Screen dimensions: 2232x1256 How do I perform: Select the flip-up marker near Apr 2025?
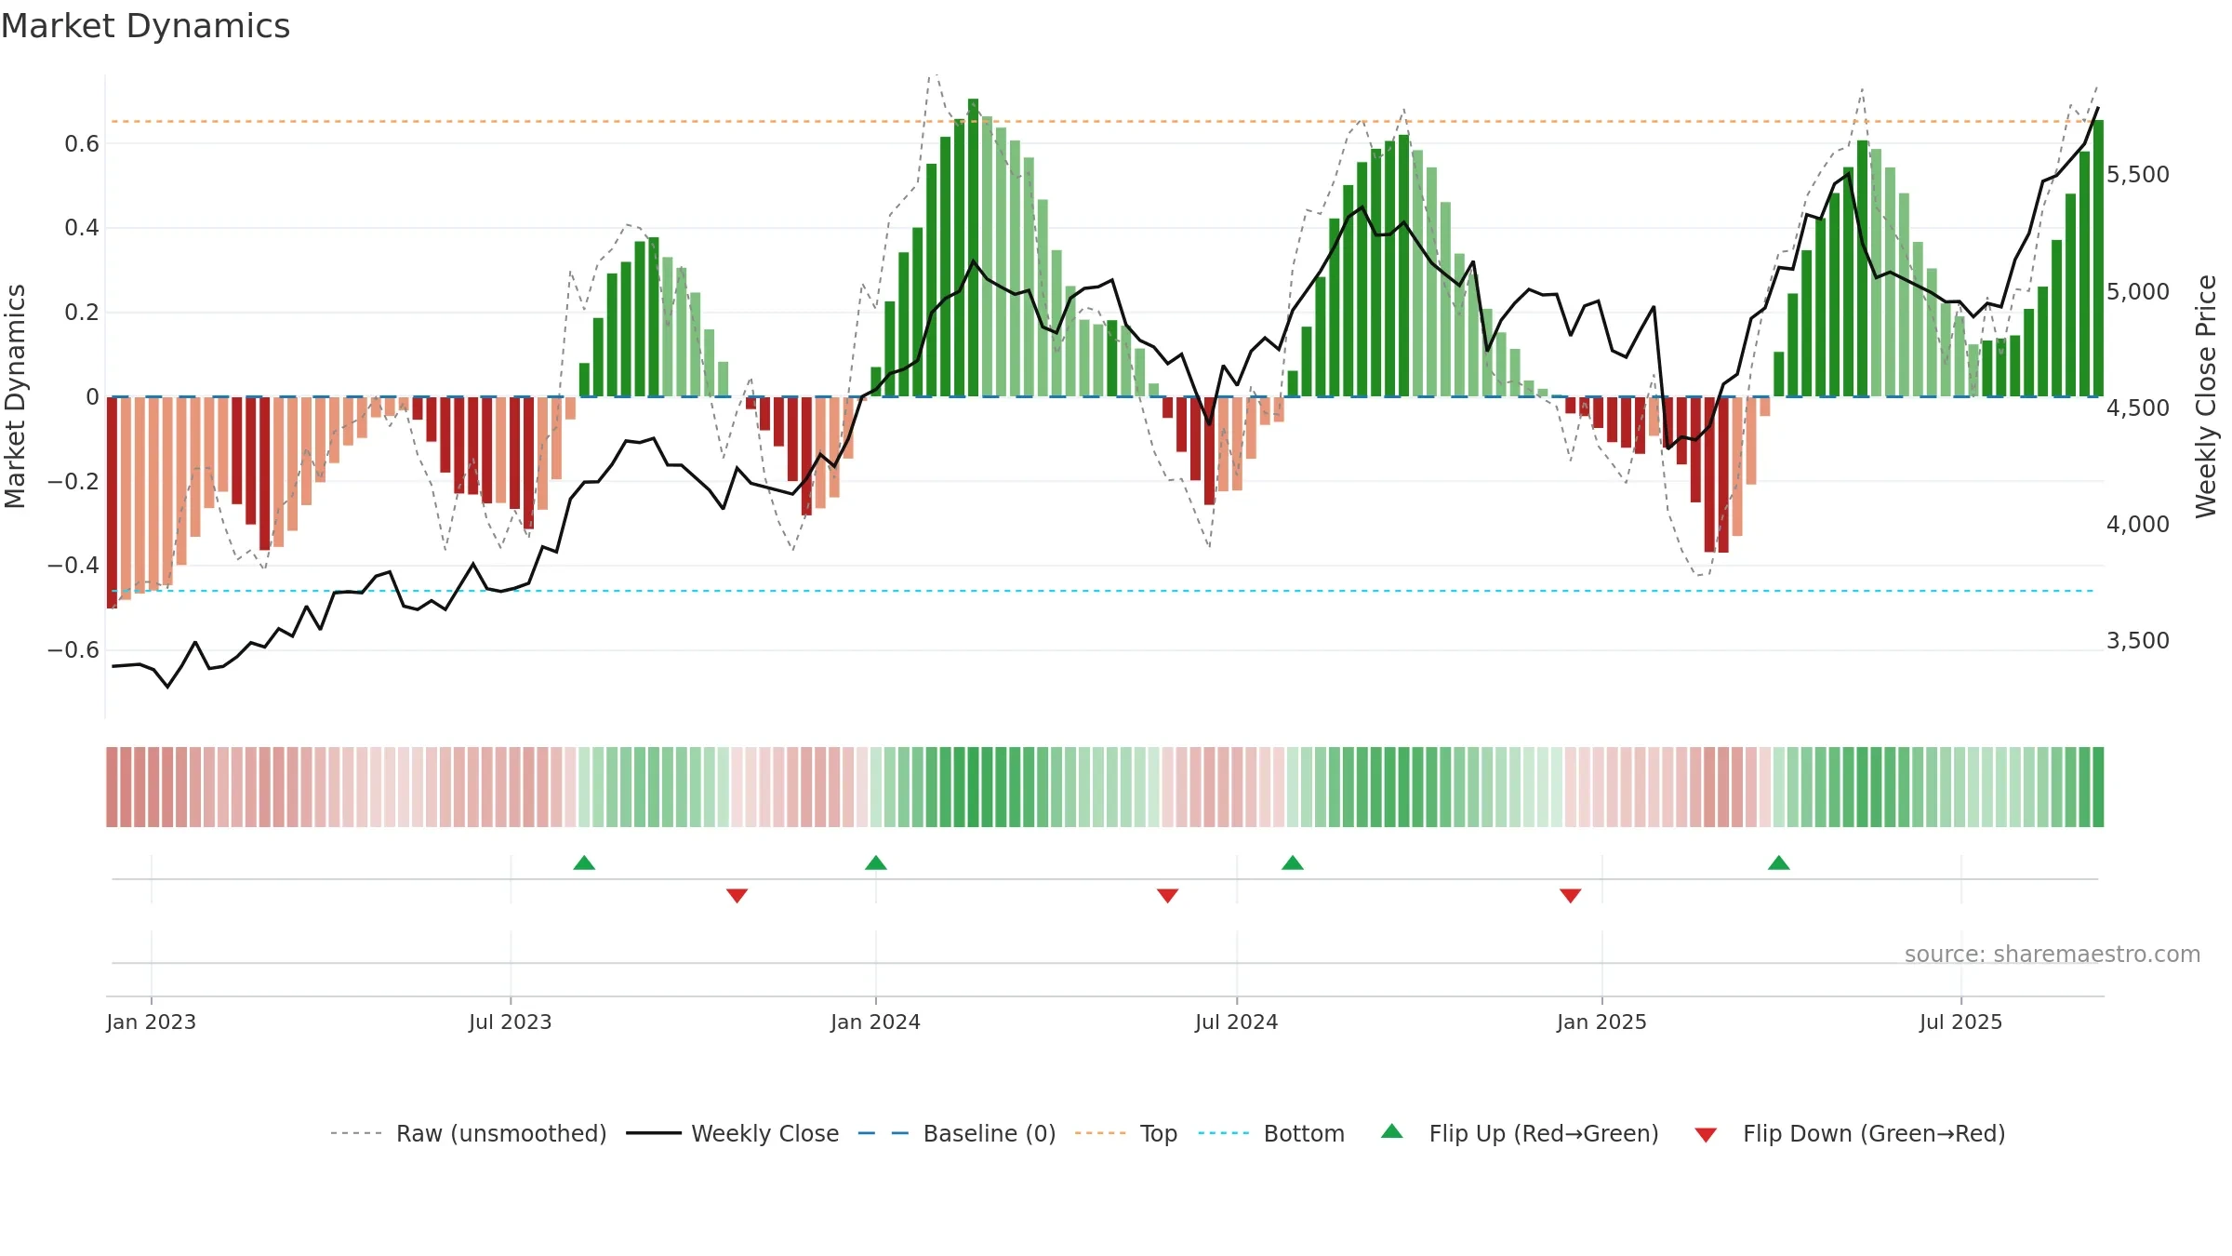coord(1779,862)
